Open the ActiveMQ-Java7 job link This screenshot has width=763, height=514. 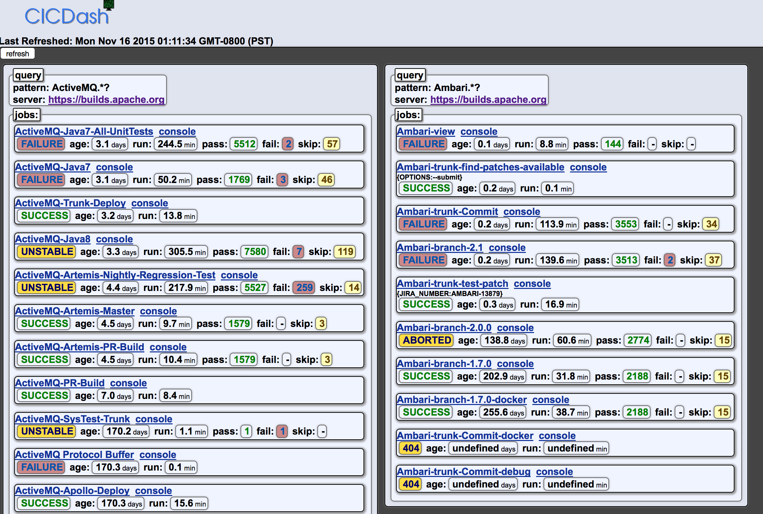click(x=53, y=167)
